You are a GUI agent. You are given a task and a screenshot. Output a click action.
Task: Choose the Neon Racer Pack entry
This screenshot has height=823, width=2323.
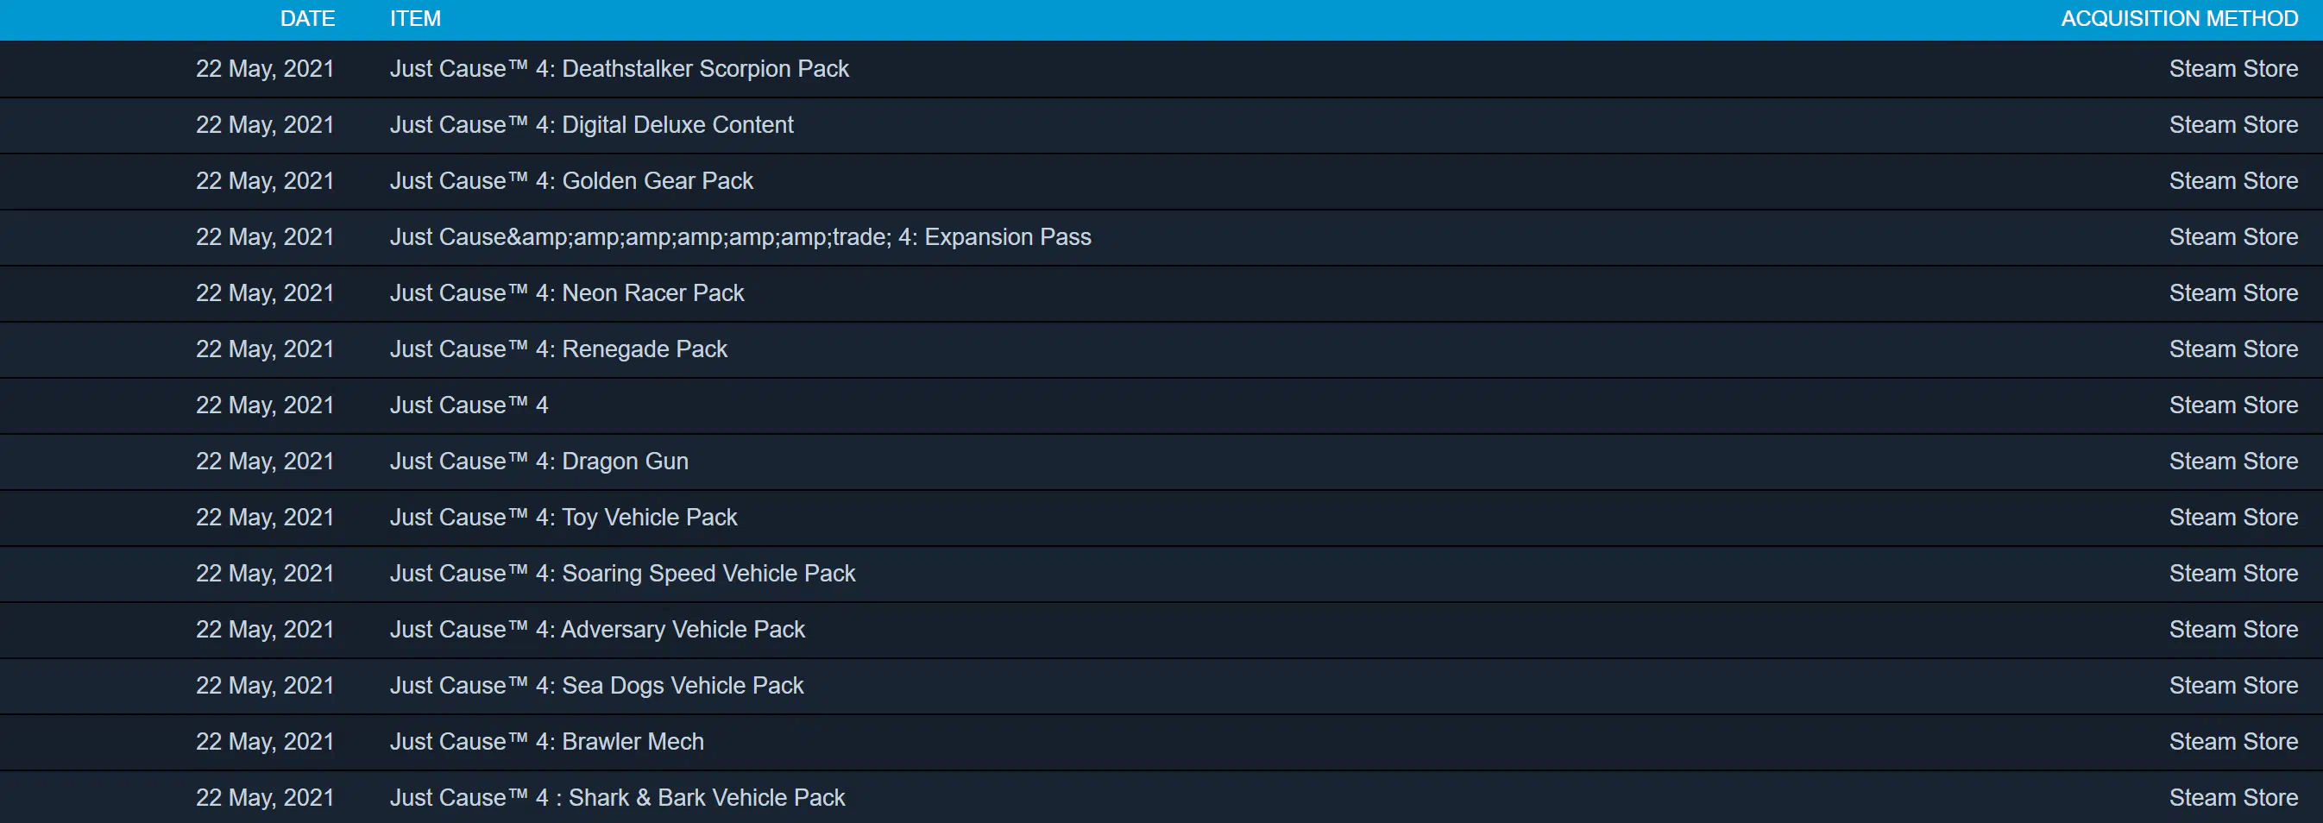tap(566, 293)
